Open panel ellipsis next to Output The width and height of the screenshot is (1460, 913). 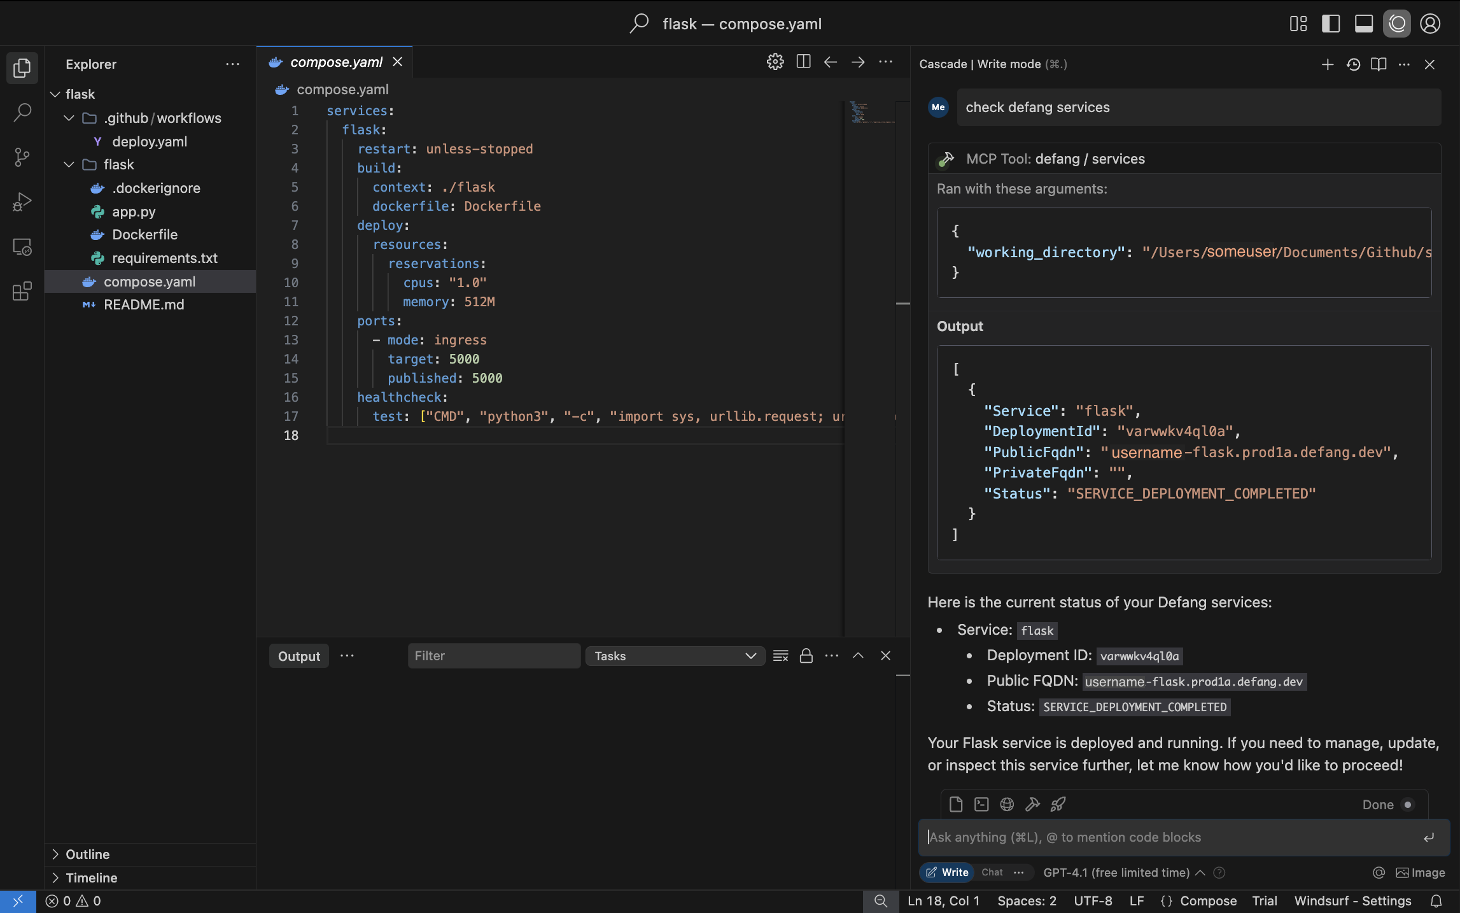[347, 655]
